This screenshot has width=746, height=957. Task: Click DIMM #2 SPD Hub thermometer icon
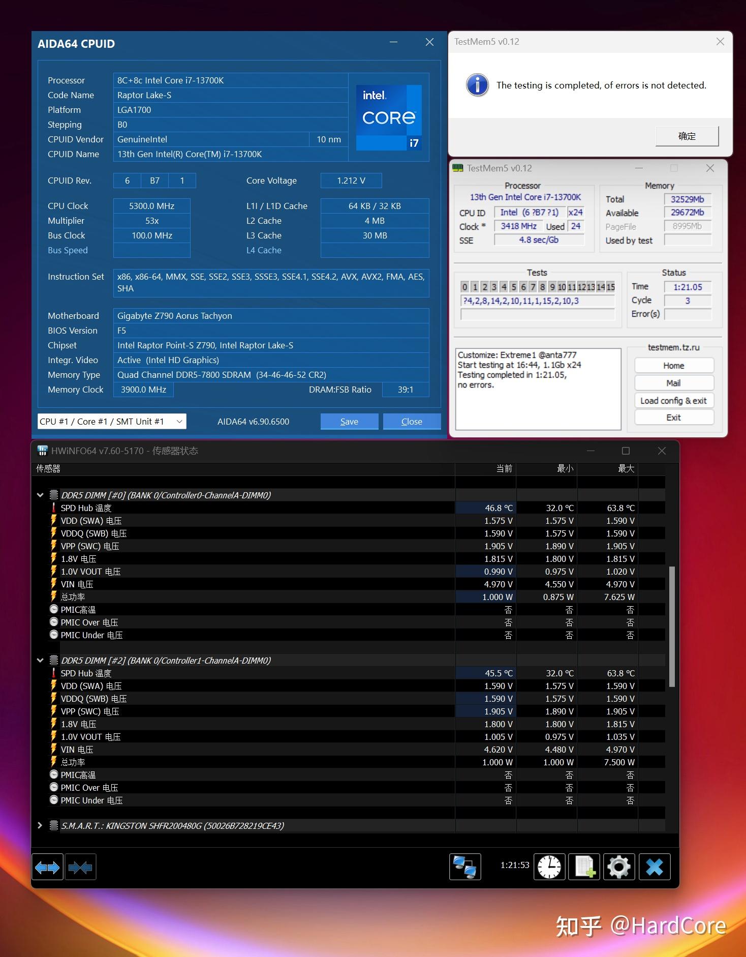(53, 673)
